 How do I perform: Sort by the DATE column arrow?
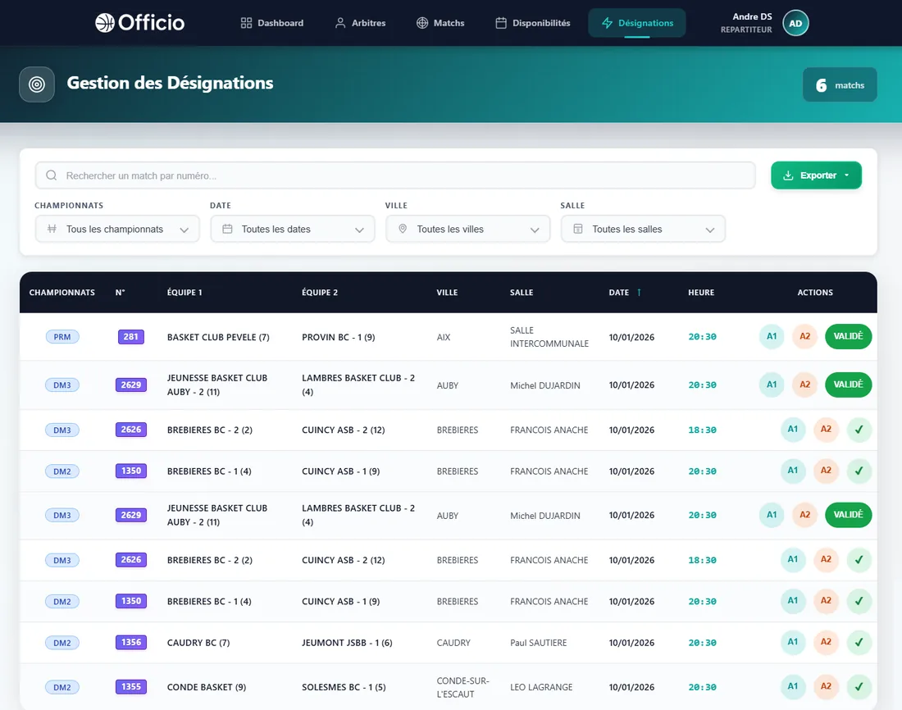[639, 293]
